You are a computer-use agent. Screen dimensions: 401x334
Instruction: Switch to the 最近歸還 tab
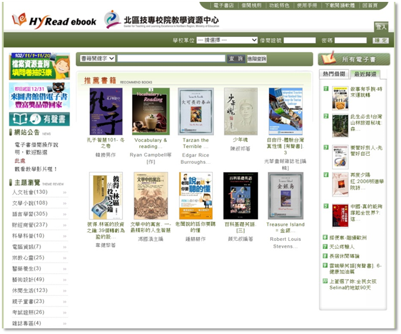pos(365,74)
